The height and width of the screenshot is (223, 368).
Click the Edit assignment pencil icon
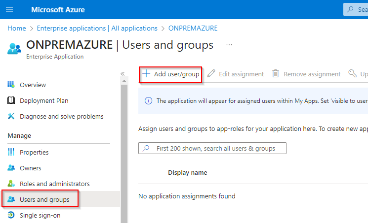click(x=211, y=73)
